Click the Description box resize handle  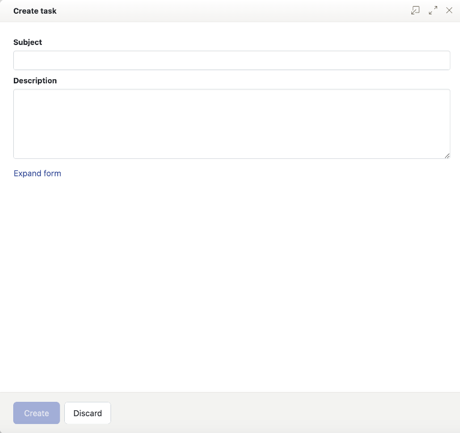[447, 155]
